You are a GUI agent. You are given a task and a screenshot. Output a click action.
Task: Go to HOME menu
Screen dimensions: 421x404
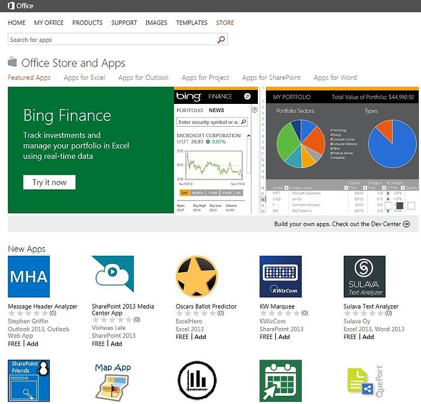16,23
